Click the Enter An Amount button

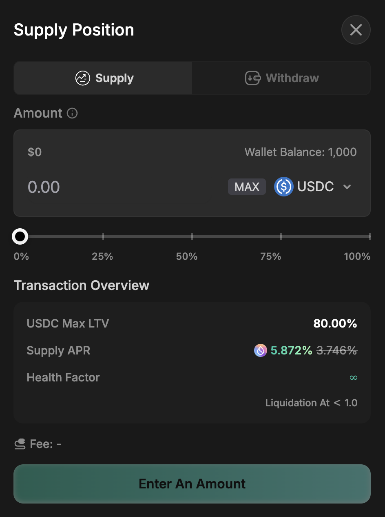(x=192, y=484)
